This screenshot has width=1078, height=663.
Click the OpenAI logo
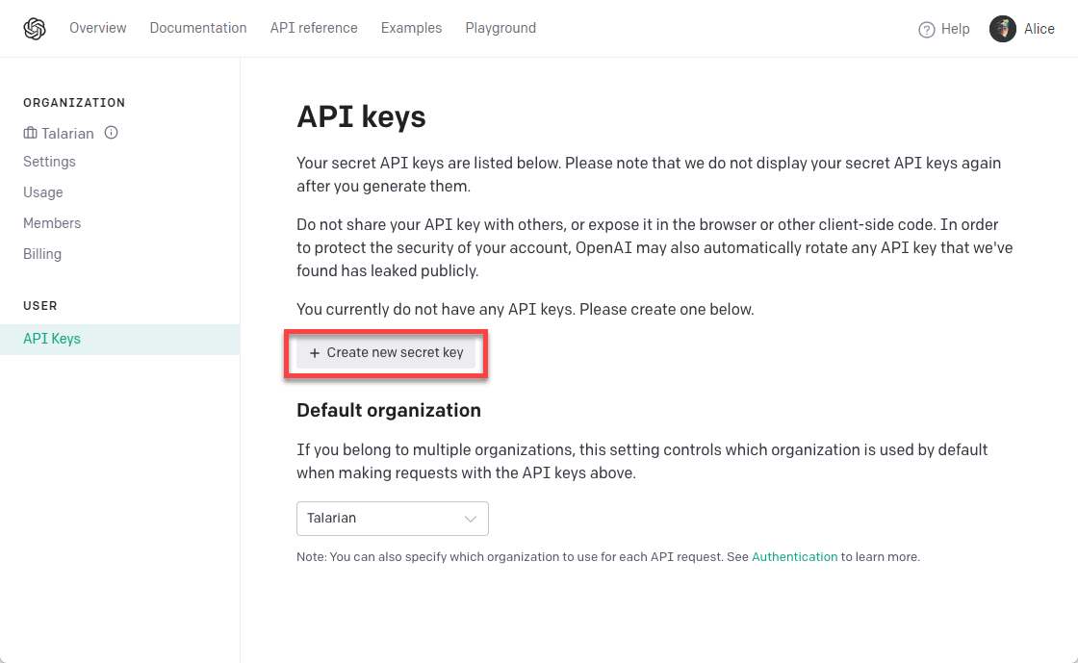pyautogui.click(x=36, y=28)
